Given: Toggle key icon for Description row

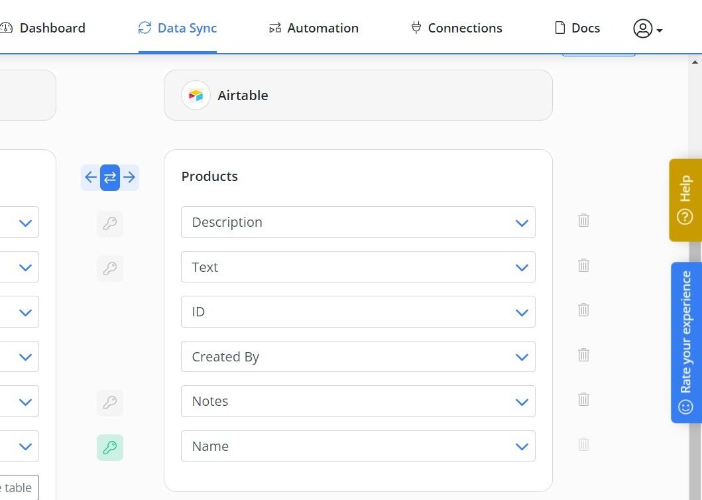Looking at the screenshot, I should coord(109,223).
